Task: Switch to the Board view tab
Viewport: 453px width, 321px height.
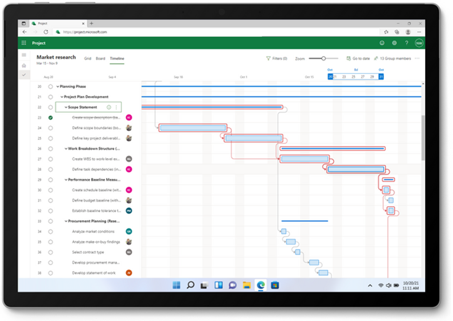Action: (101, 58)
